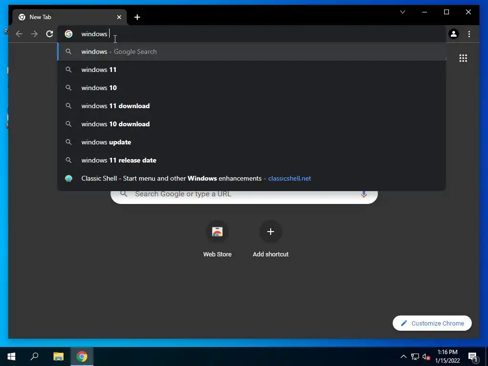
Task: Close the New Tab tab
Action: [119, 17]
